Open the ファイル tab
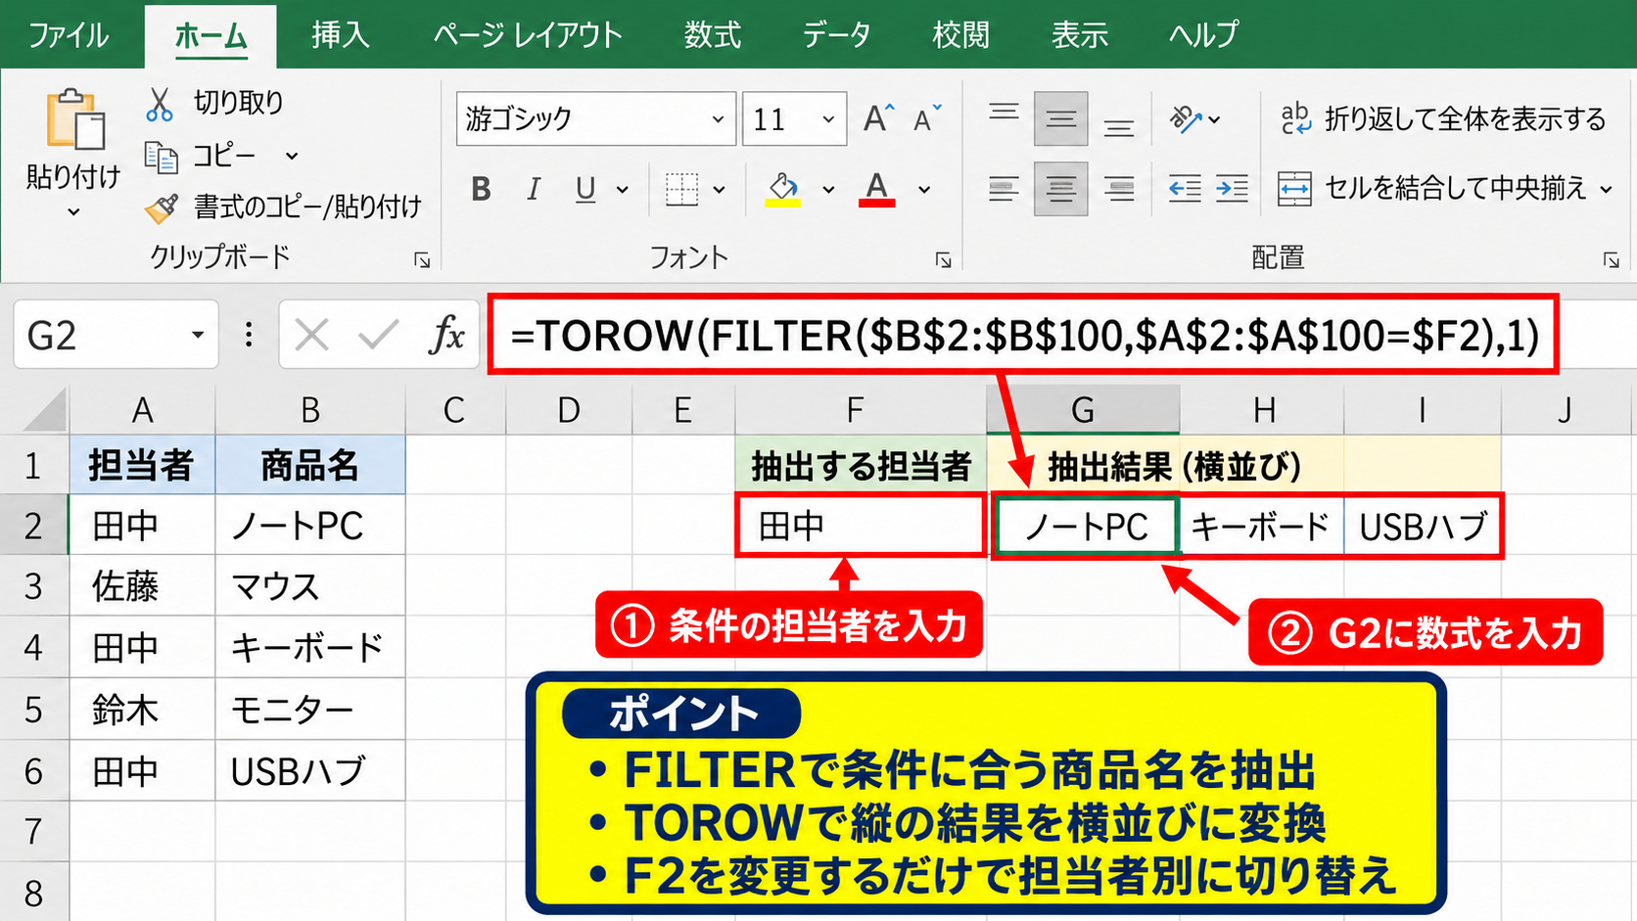 (69, 35)
